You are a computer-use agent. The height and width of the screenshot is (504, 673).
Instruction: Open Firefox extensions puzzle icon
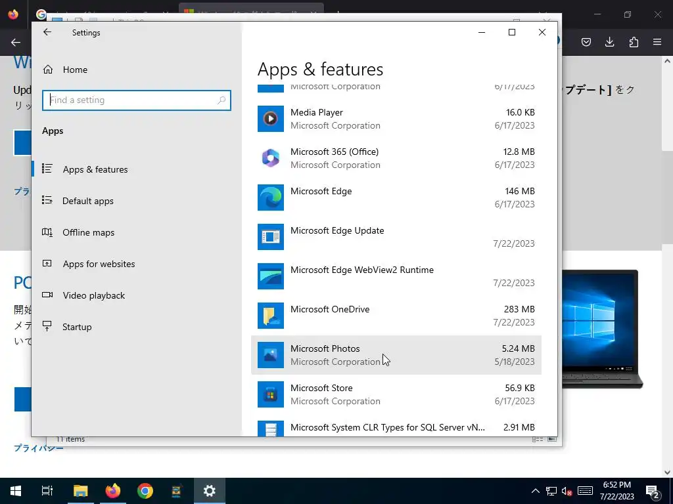click(634, 42)
